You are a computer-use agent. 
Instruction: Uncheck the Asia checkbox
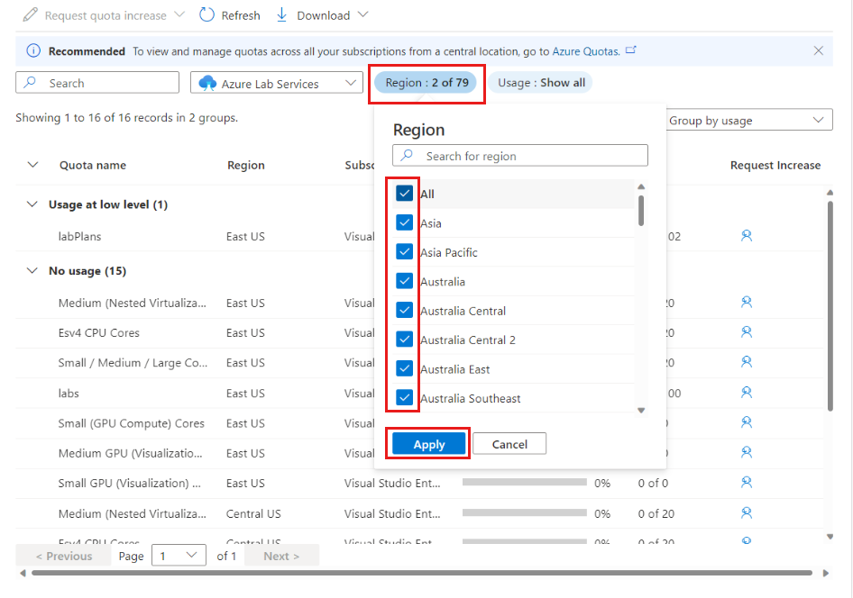404,222
